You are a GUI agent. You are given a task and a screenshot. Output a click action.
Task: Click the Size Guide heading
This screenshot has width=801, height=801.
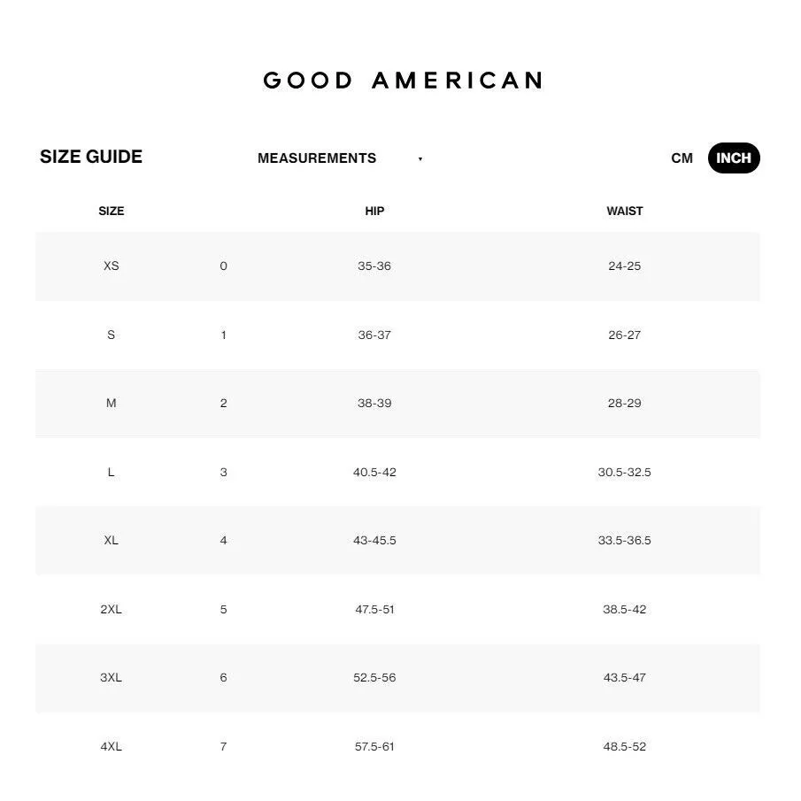[91, 158]
